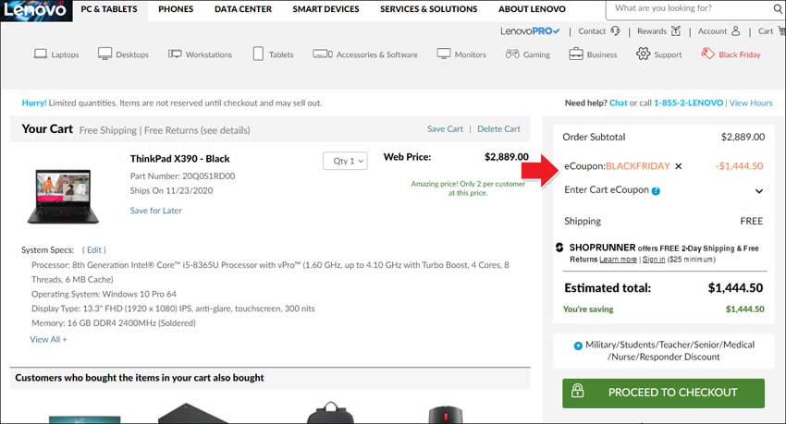Click the Gaming controller icon
Image resolution: width=786 pixels, height=424 pixels.
pos(512,54)
